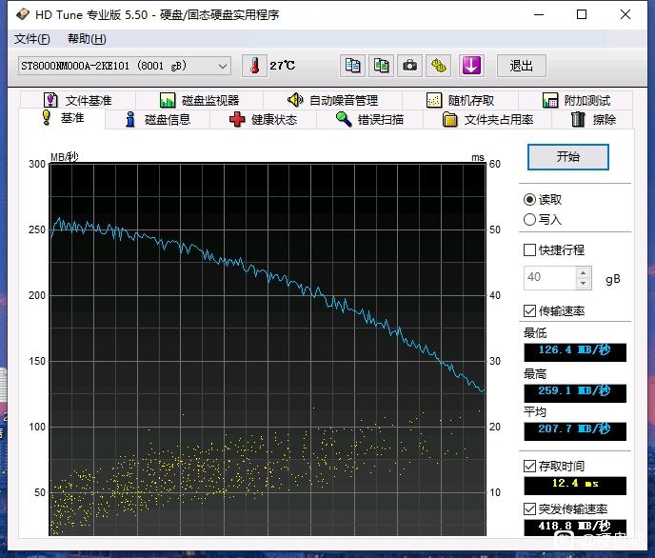Switch to the 文件夹占用率 tab
This screenshot has width=655, height=558.
tap(487, 120)
